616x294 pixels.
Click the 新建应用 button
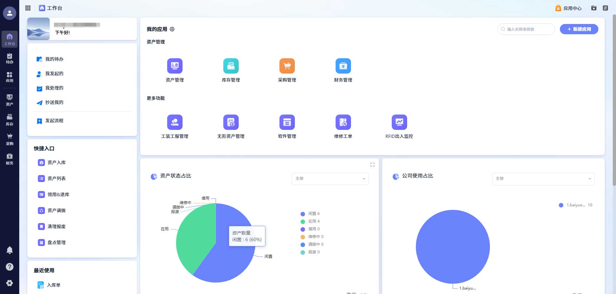[x=579, y=29]
